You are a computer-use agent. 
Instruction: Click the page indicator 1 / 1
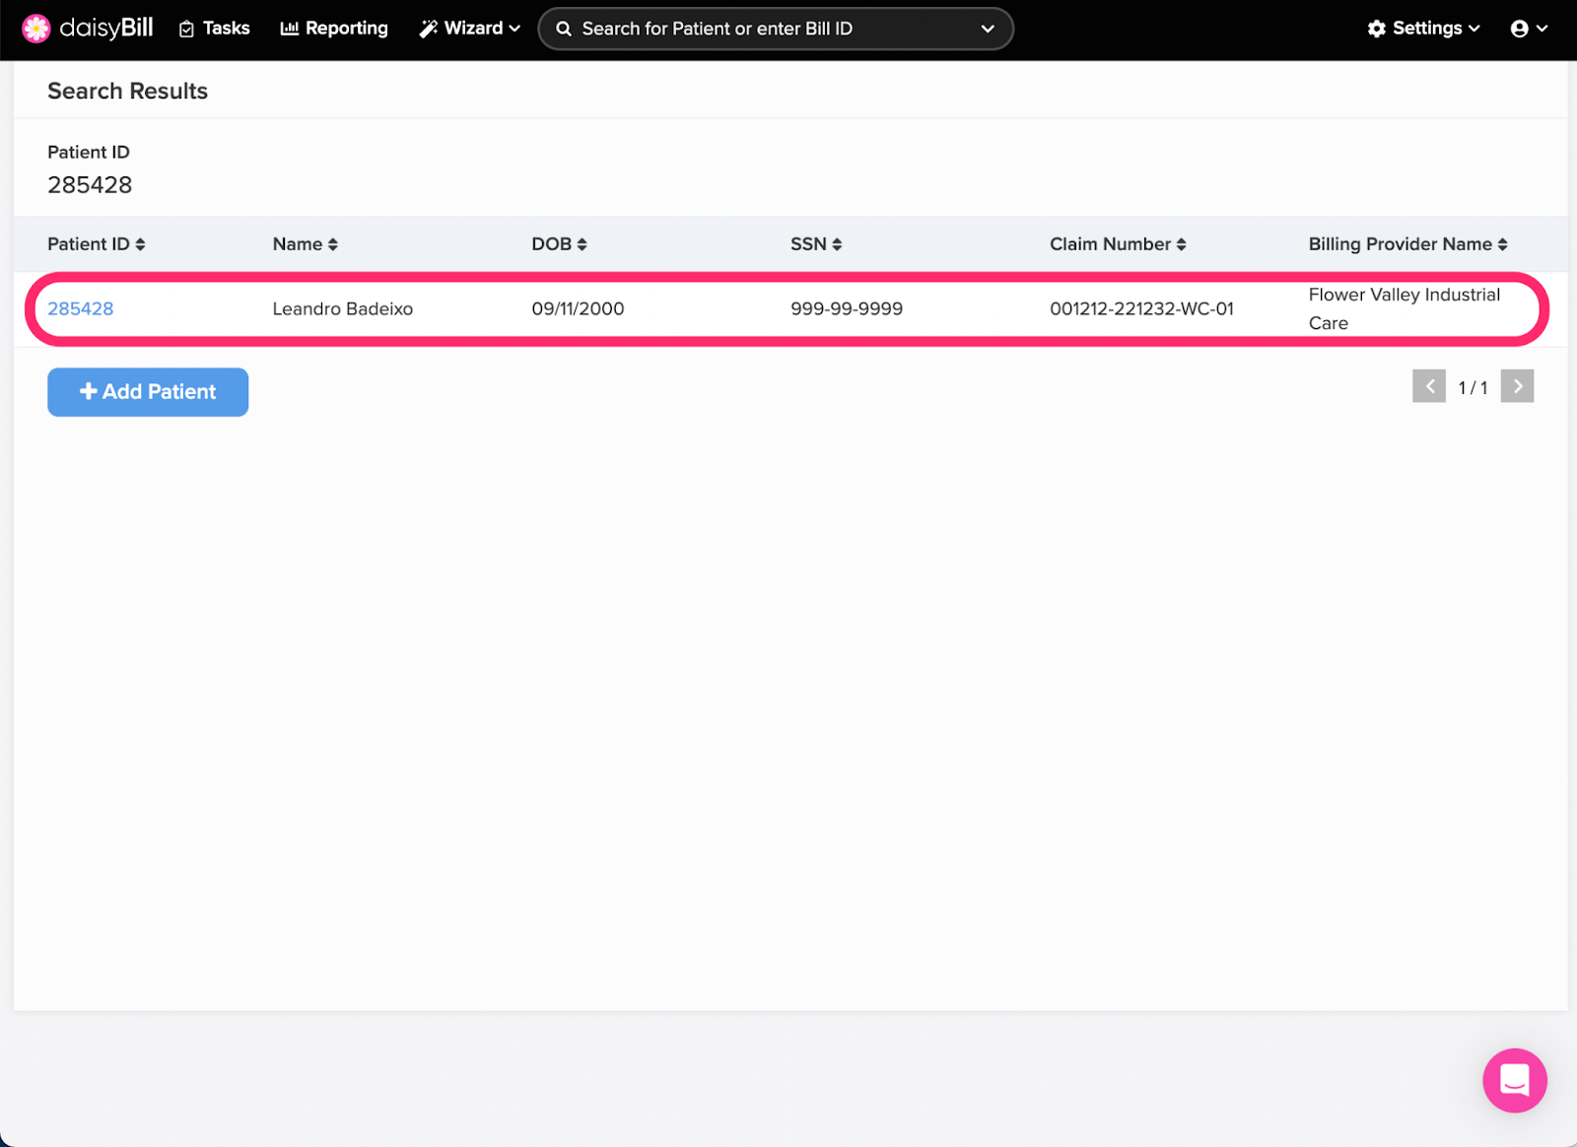(x=1473, y=387)
